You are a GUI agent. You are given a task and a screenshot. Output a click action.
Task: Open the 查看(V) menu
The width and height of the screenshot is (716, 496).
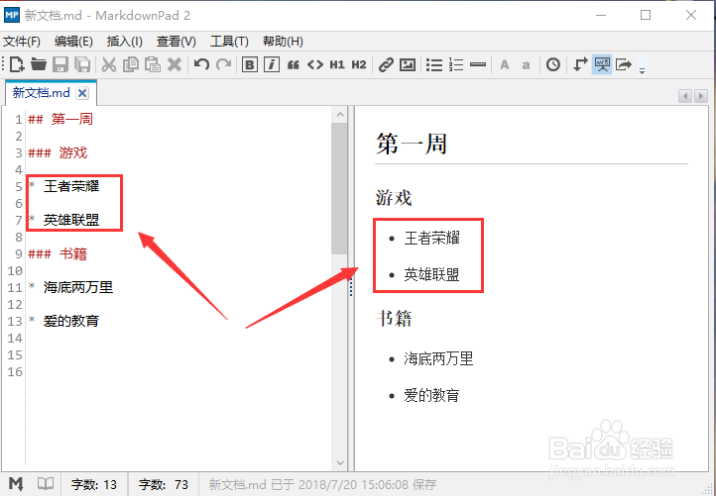[x=177, y=42]
